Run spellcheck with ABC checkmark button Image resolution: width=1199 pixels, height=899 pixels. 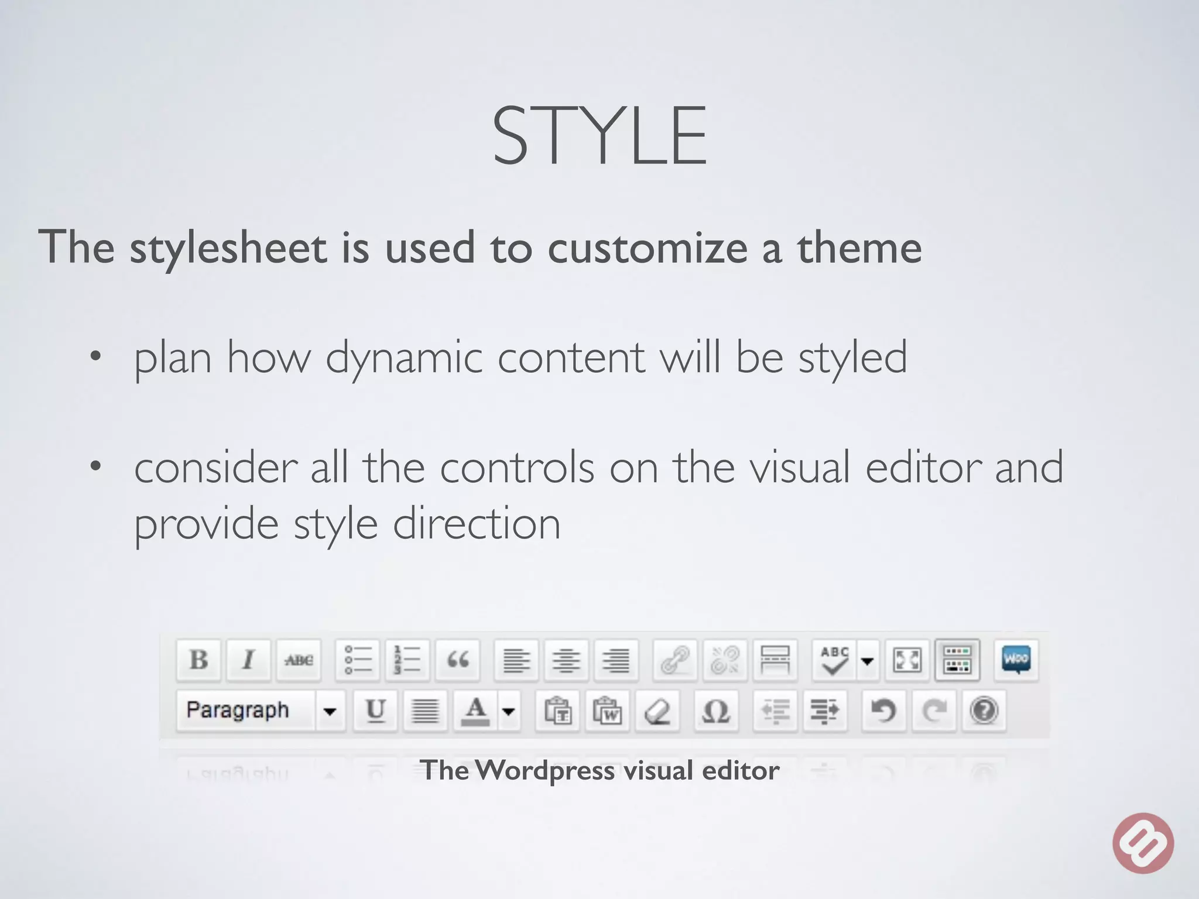click(x=834, y=660)
